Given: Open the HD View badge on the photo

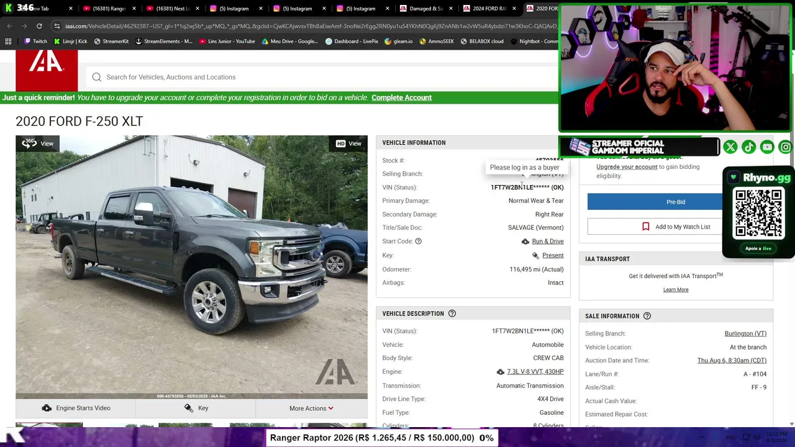Looking at the screenshot, I should click(348, 143).
